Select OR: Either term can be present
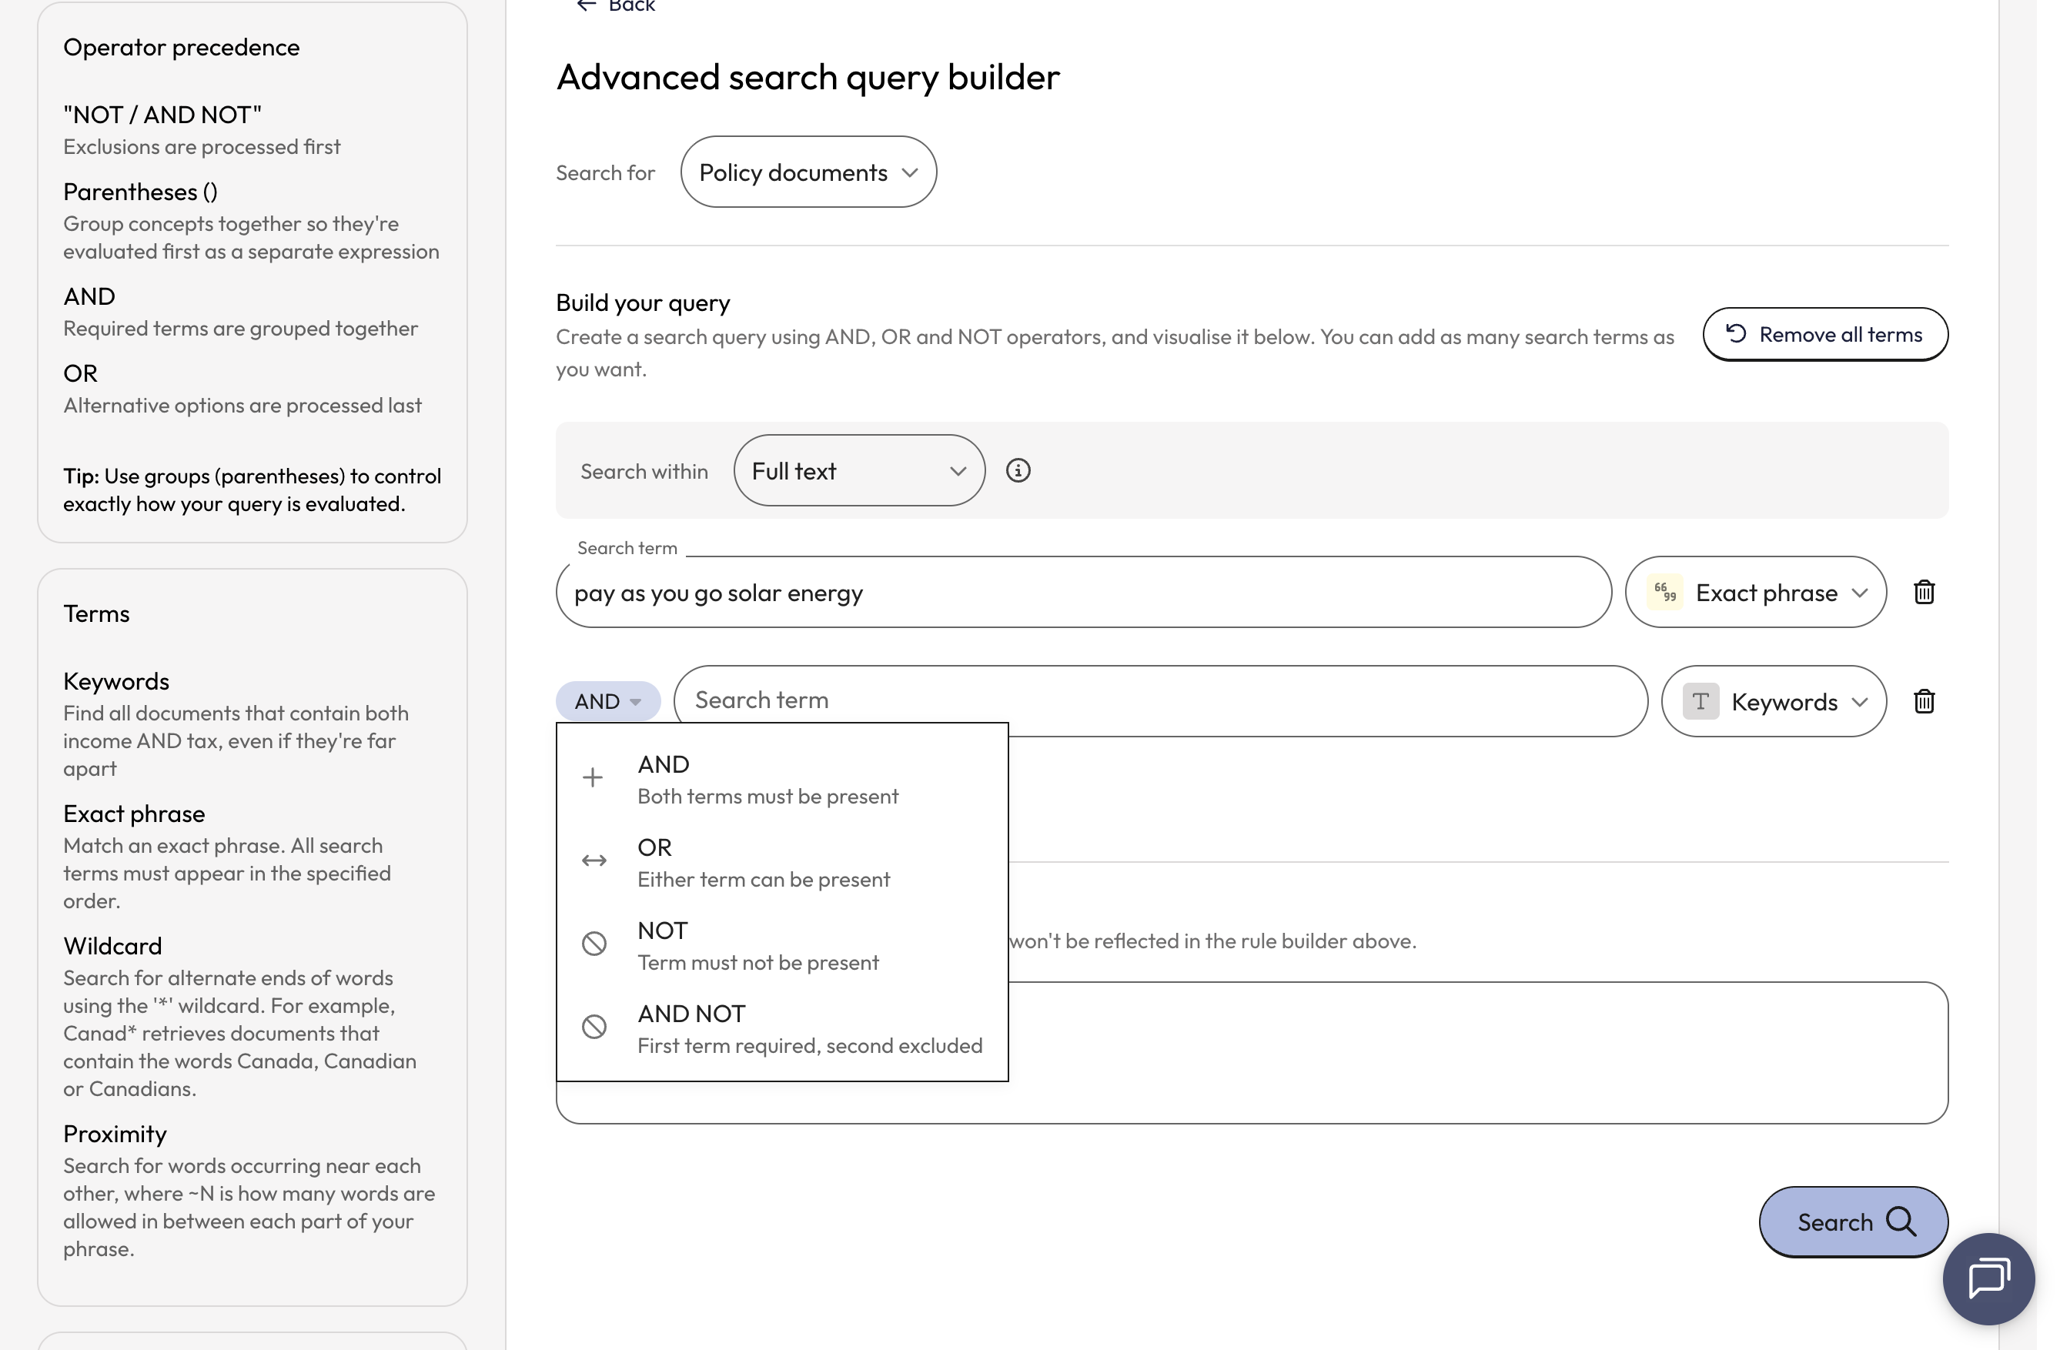Viewport: 2060px width, 1350px height. coord(781,862)
